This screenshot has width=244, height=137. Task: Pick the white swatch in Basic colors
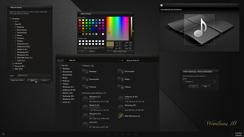[103, 34]
